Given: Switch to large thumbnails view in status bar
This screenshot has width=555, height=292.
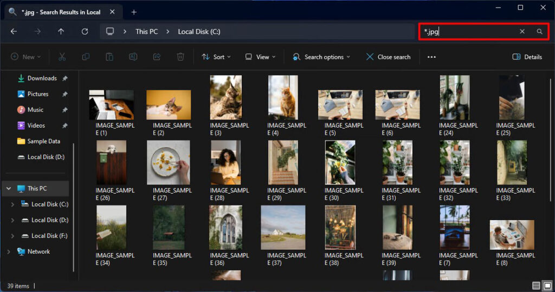Looking at the screenshot, I should point(547,286).
